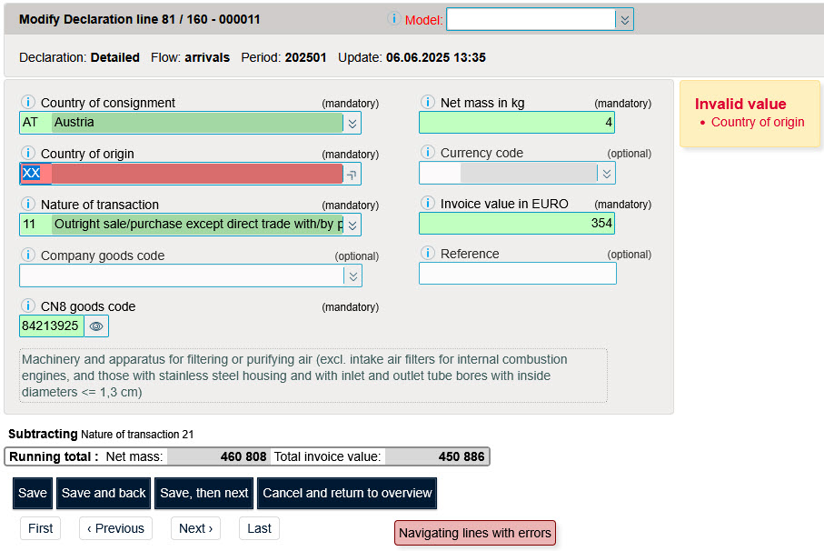Screen dimensions: 824x551
Task: Go to the Next declaration line
Action: [195, 528]
